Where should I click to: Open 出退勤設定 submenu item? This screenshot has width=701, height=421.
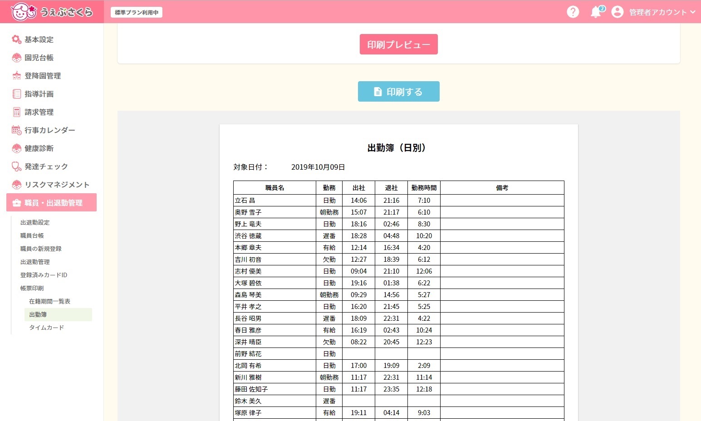pyautogui.click(x=35, y=222)
